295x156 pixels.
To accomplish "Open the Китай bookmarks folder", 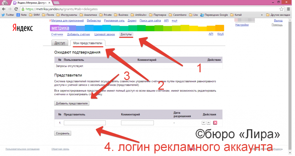I will (x=236, y=15).
